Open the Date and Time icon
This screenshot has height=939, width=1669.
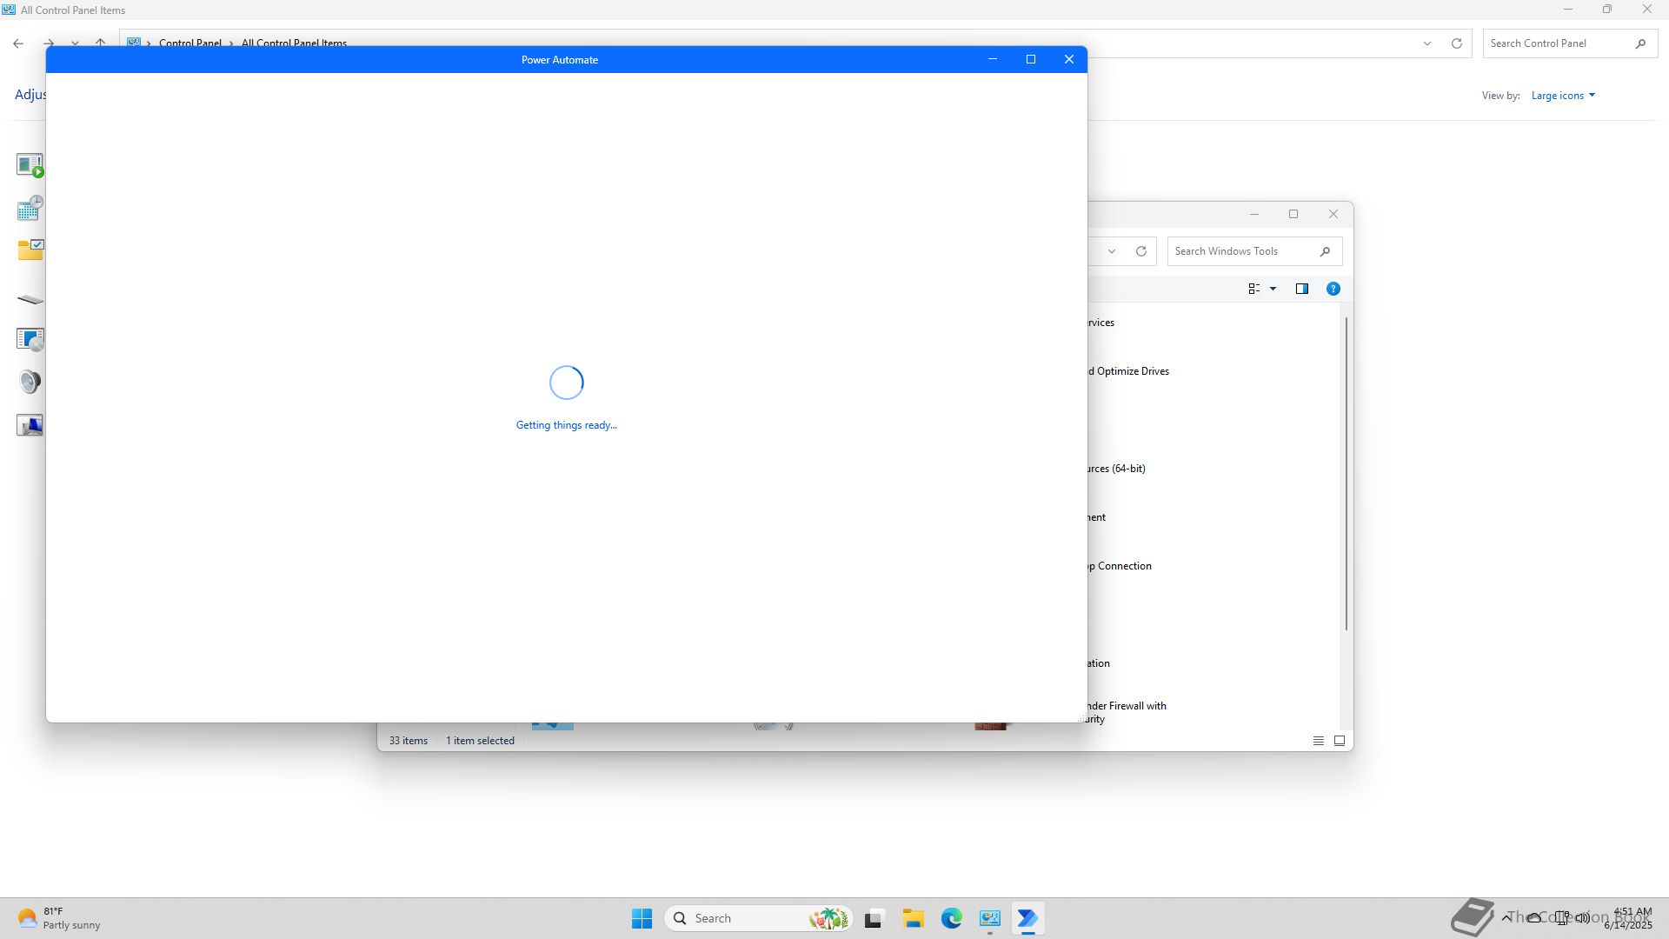click(x=30, y=208)
